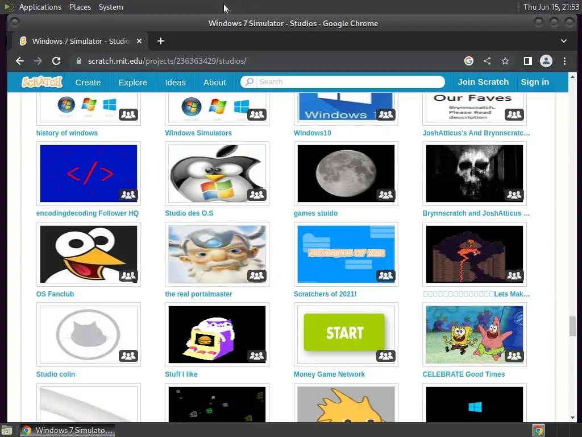Click the date and time clock
Viewport: 582px width, 437px height.
pos(551,7)
